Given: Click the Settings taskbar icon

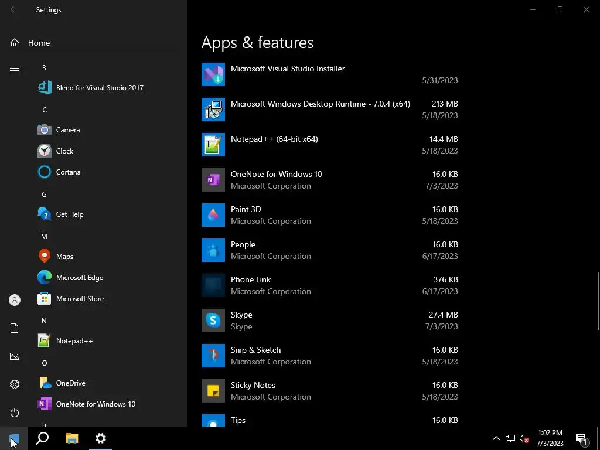Looking at the screenshot, I should (x=101, y=438).
